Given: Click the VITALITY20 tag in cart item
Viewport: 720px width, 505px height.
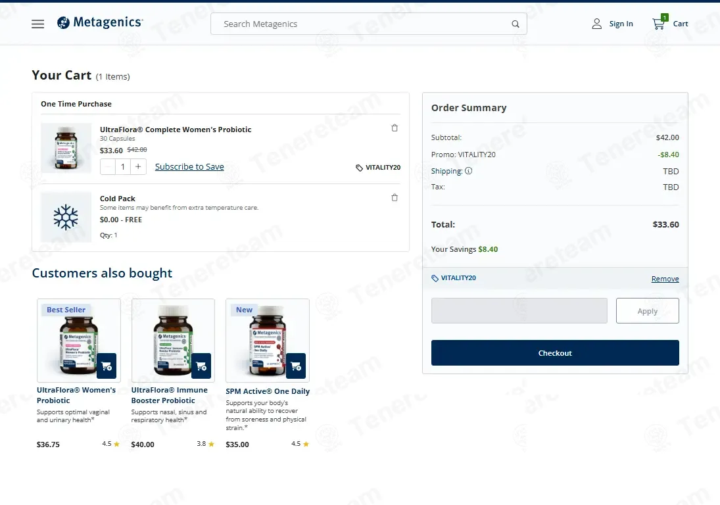Looking at the screenshot, I should click(x=378, y=168).
